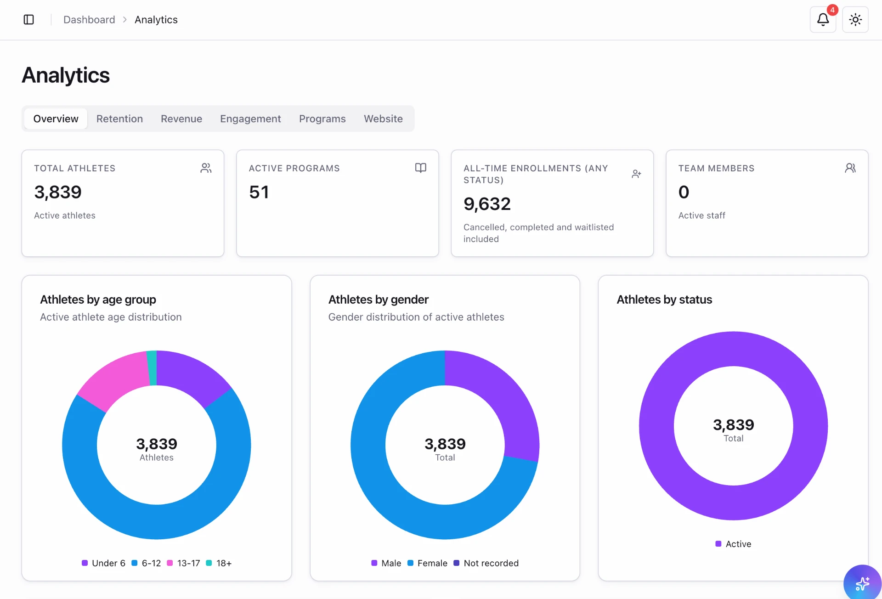
Task: Click the Athletes by age group heading
Action: point(98,299)
